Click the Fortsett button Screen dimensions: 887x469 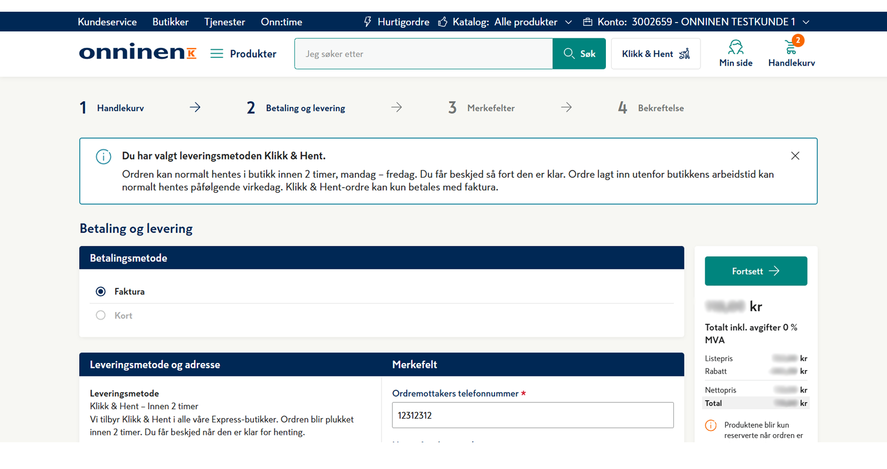756,271
